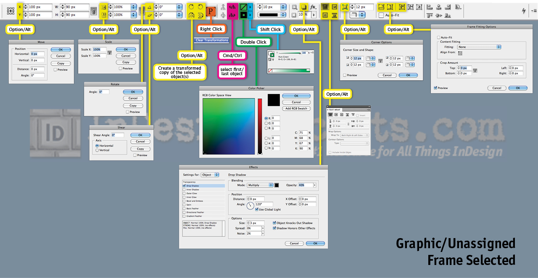This screenshot has height=278, width=538.
Task: Open the Settings for Object dropdown
Action: click(210, 175)
